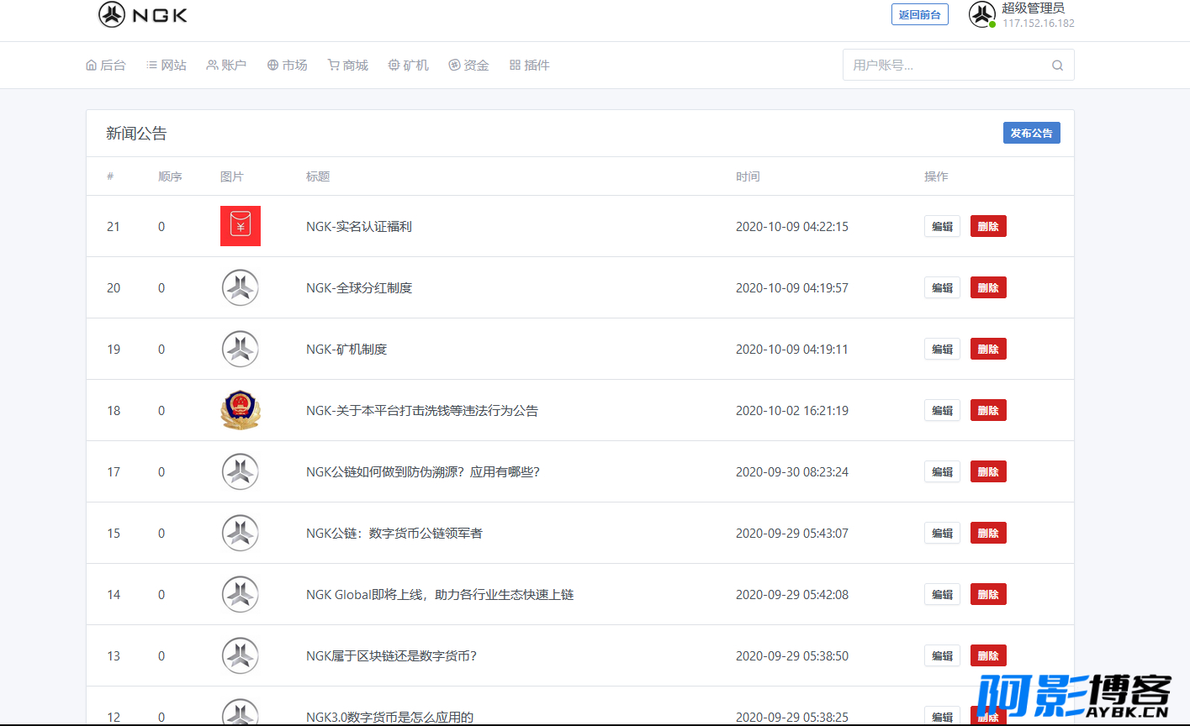This screenshot has width=1190, height=726.
Task: Open logo thumbnail for NGK-矿机制度 row
Action: [241, 349]
